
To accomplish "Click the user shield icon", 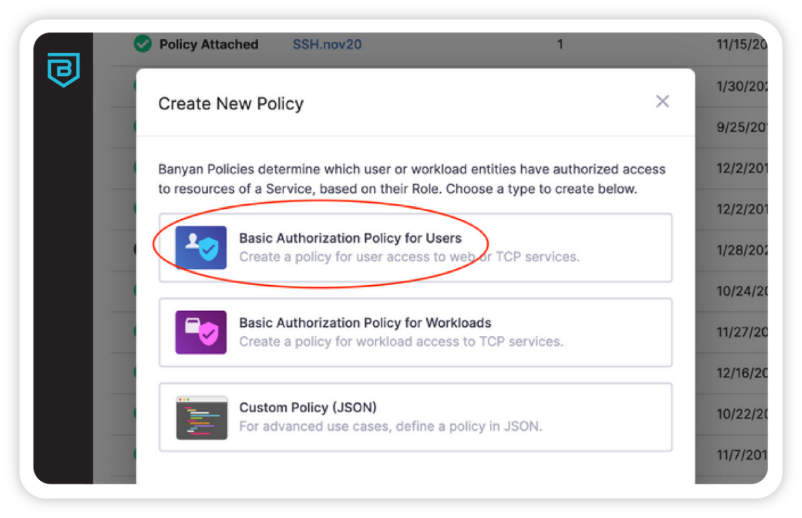I will tap(201, 247).
